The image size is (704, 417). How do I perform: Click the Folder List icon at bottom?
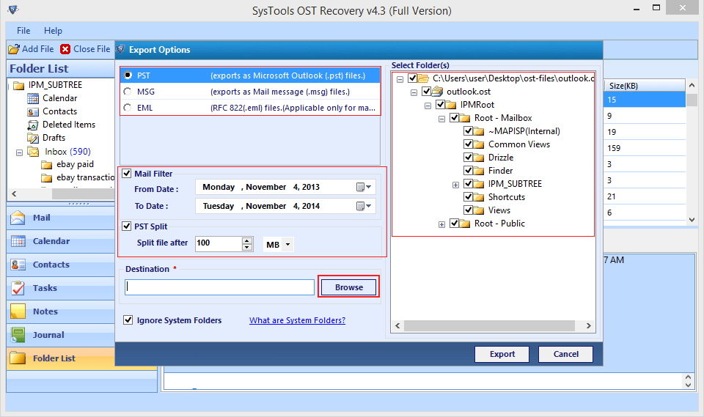click(x=18, y=358)
